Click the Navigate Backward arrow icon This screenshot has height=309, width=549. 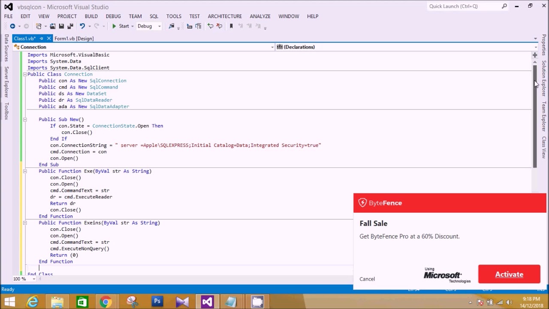point(12,26)
